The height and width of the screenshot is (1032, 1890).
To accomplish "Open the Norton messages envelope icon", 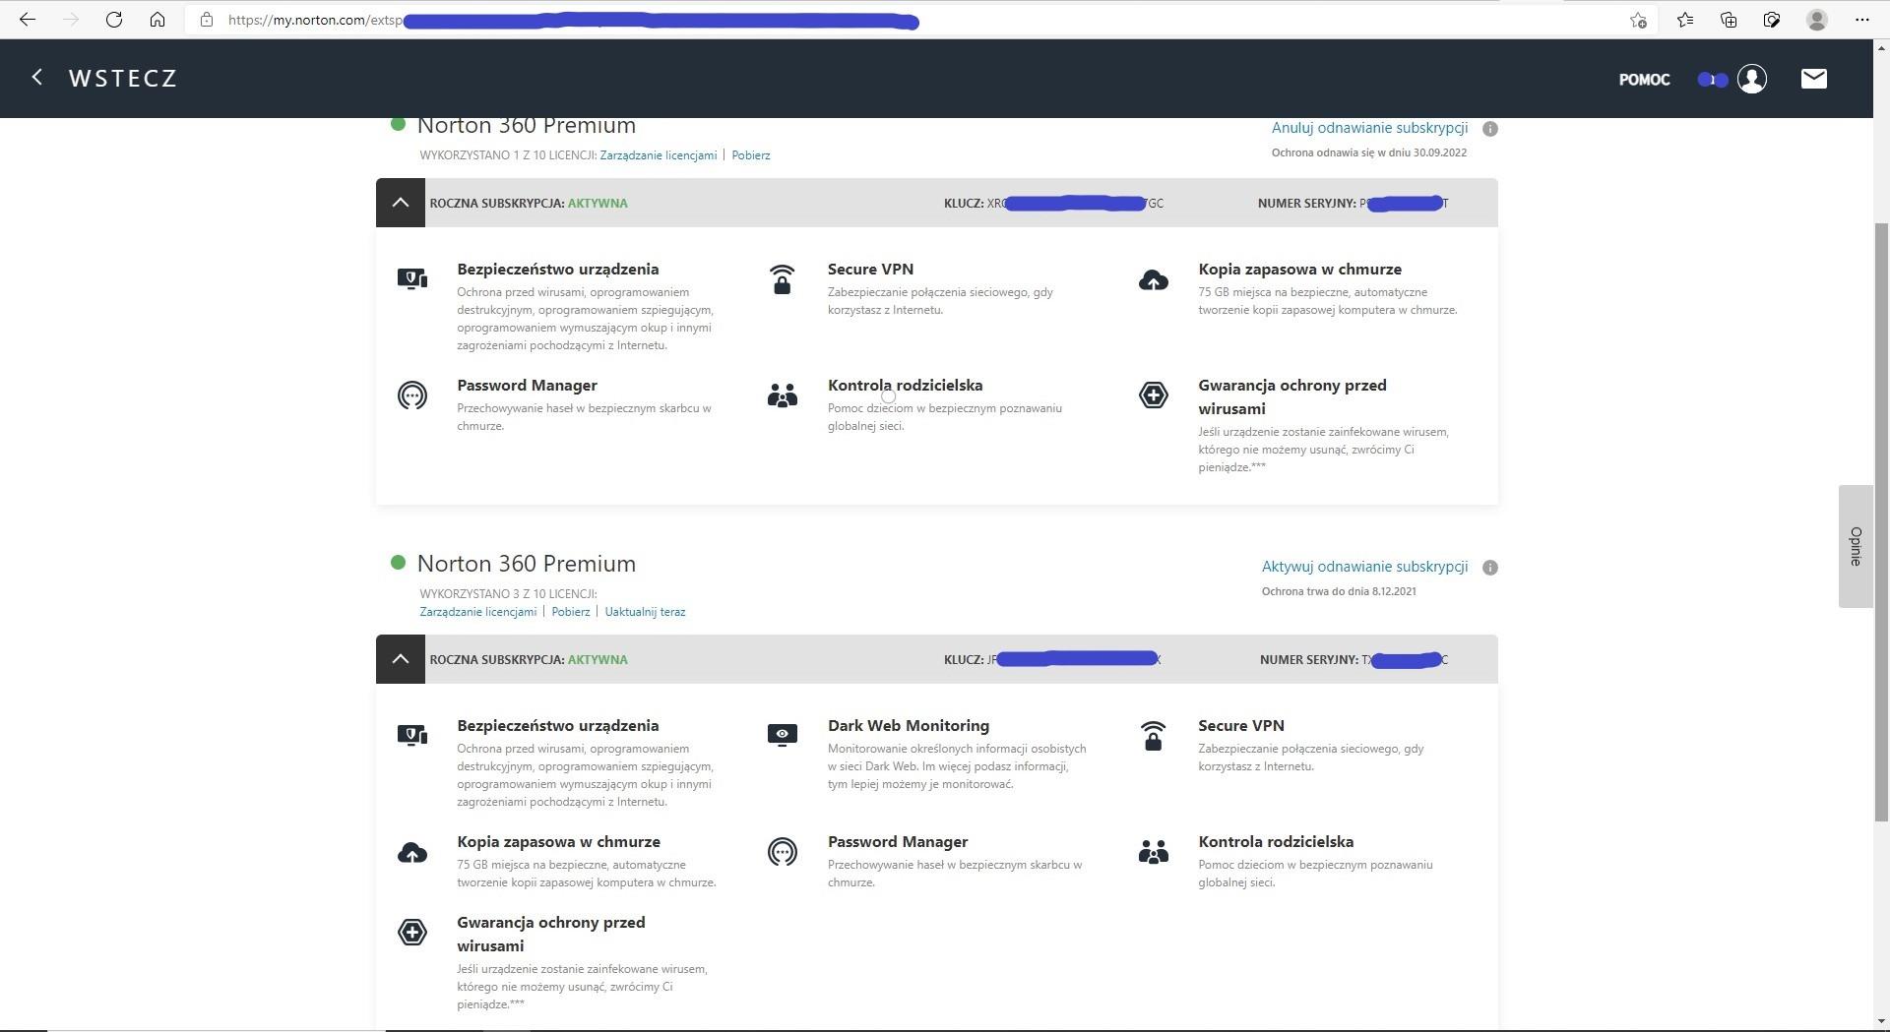I will coord(1814,79).
